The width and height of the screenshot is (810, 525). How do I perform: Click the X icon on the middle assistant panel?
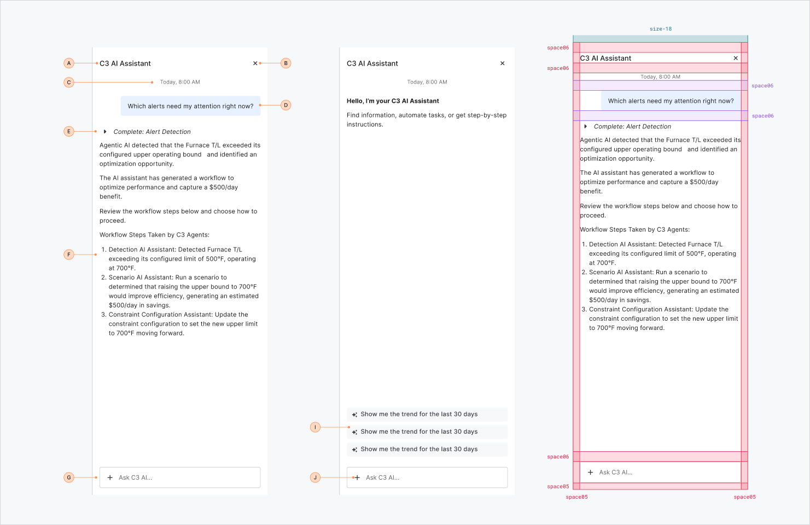pyautogui.click(x=502, y=63)
